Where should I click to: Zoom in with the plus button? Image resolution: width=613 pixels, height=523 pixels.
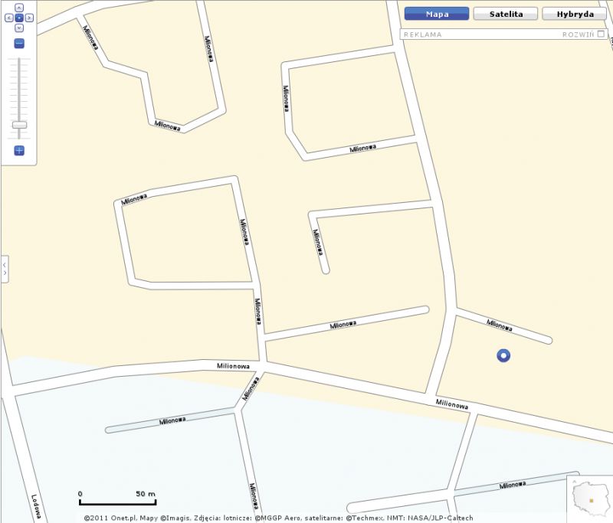point(19,150)
